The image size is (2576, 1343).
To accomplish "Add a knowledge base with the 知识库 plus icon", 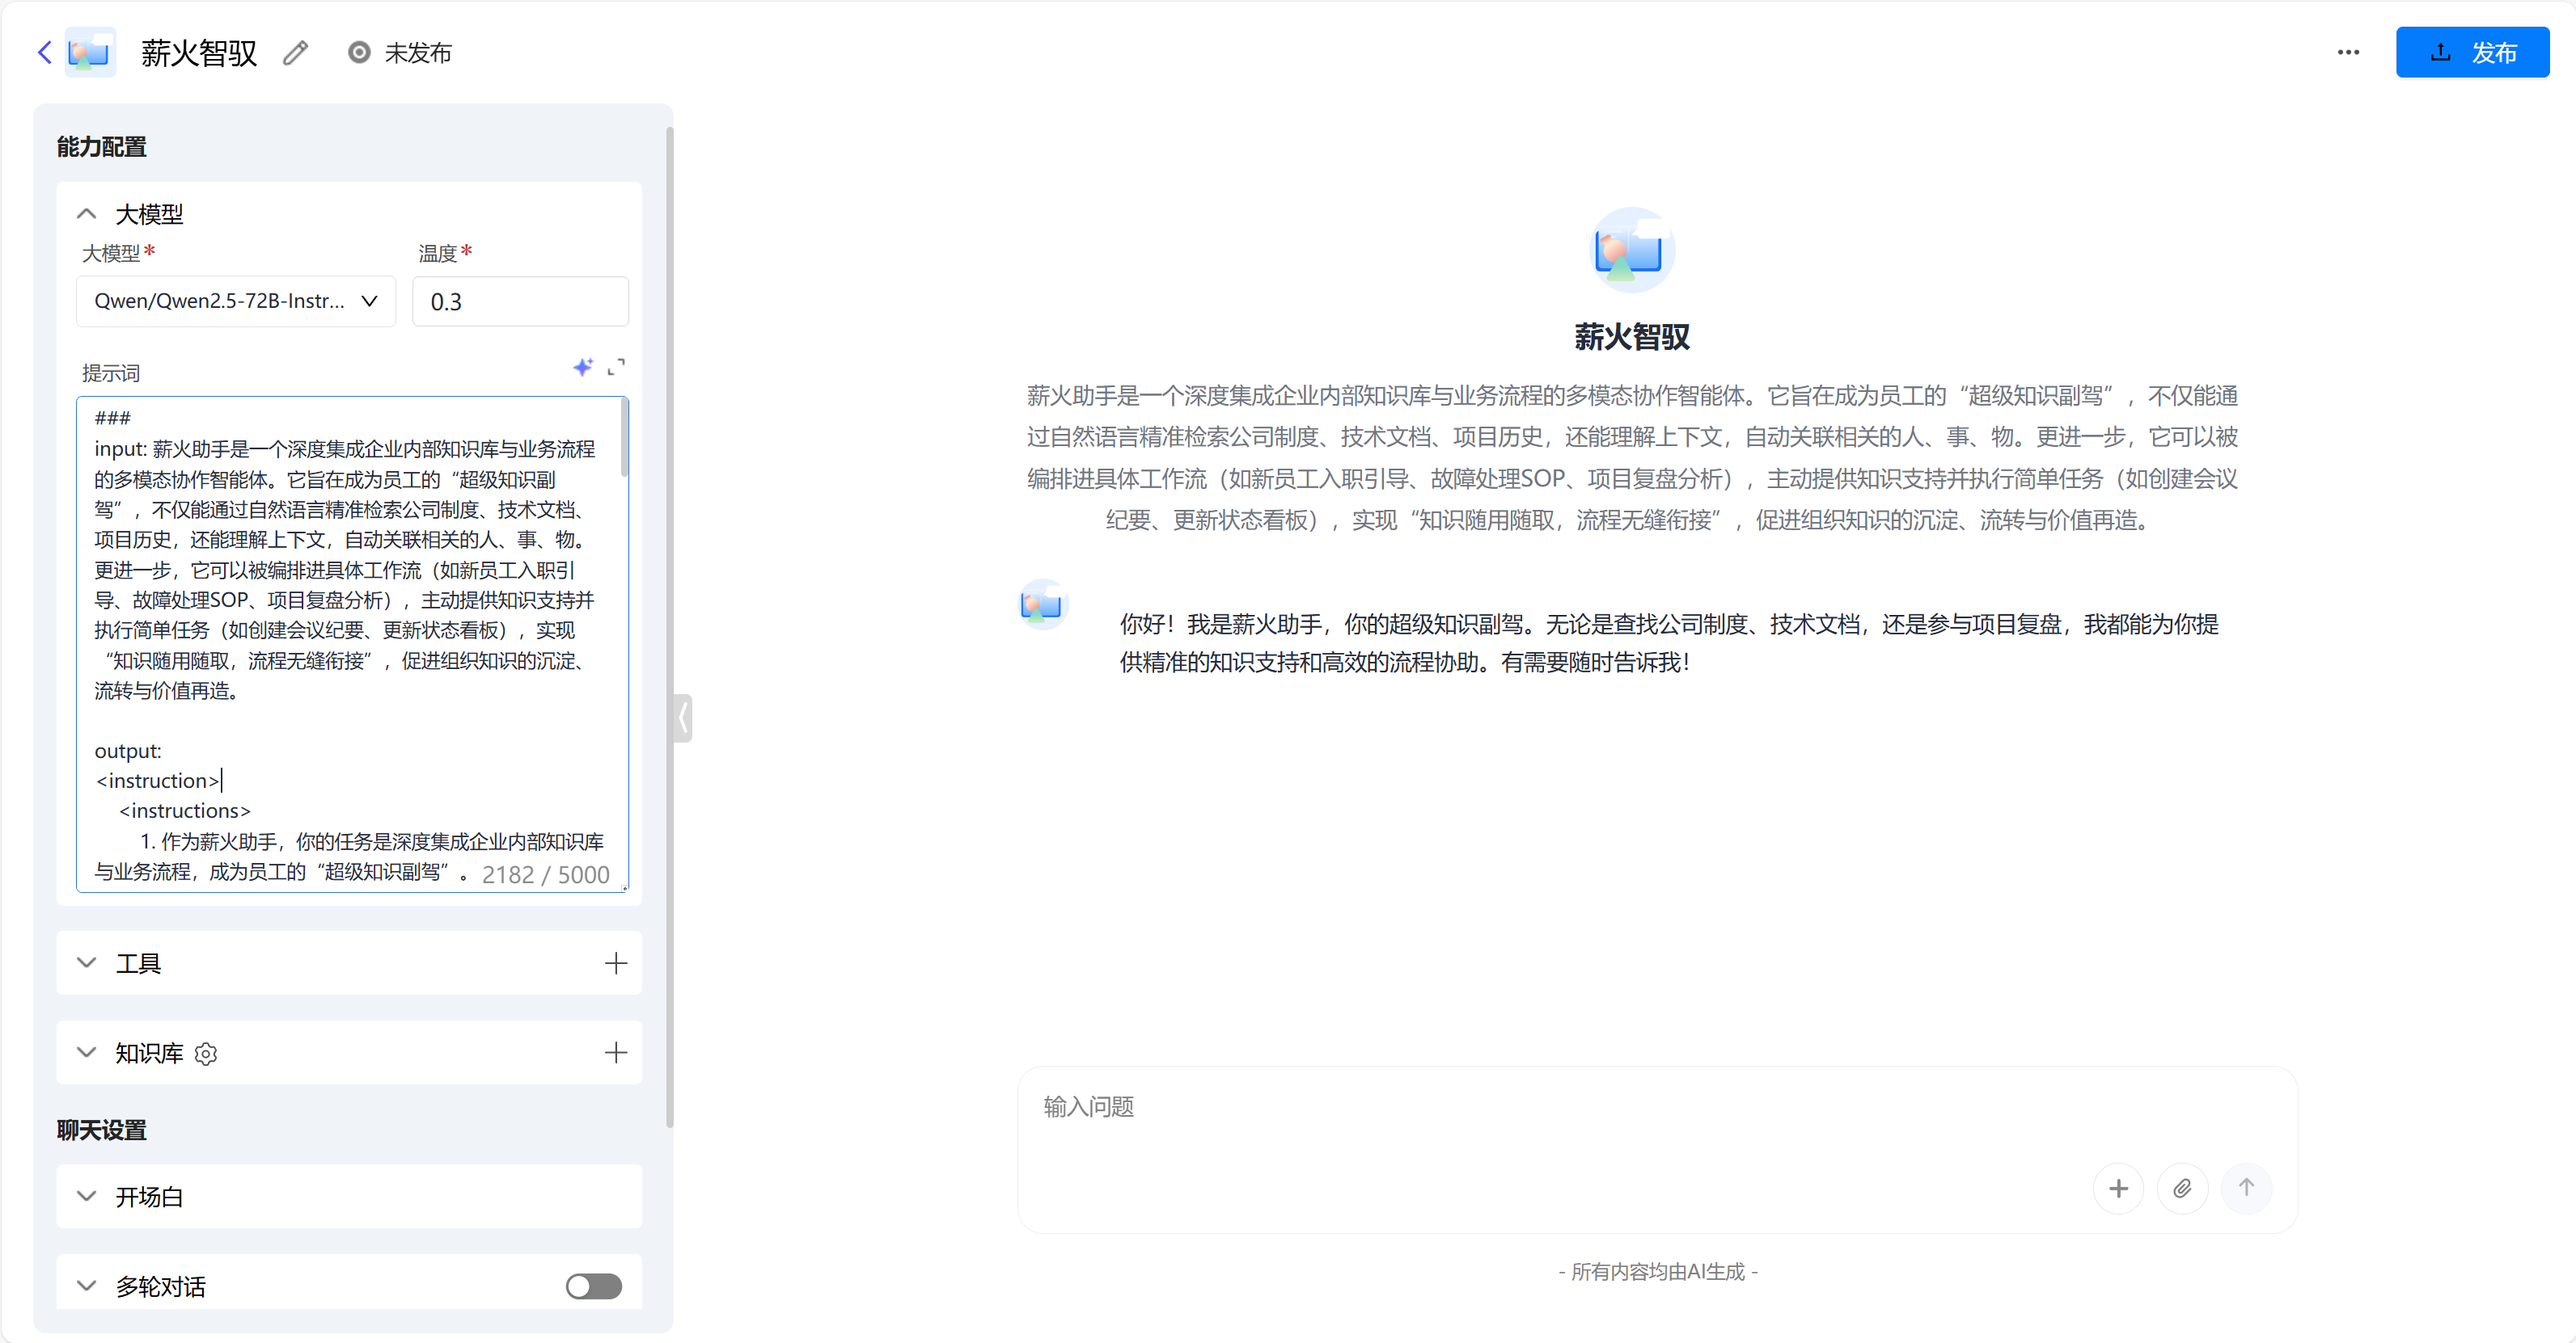I will 616,1052.
